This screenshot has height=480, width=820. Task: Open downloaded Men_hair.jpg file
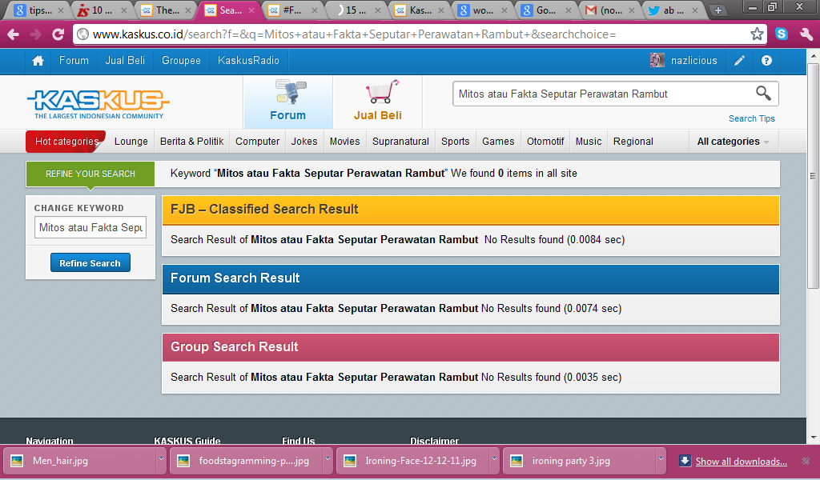[78, 461]
